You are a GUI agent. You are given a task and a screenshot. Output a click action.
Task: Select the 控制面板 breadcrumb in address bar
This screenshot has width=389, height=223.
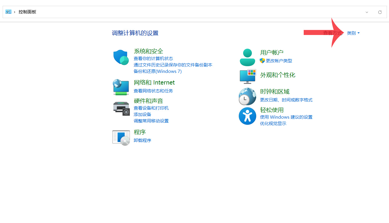click(x=27, y=12)
